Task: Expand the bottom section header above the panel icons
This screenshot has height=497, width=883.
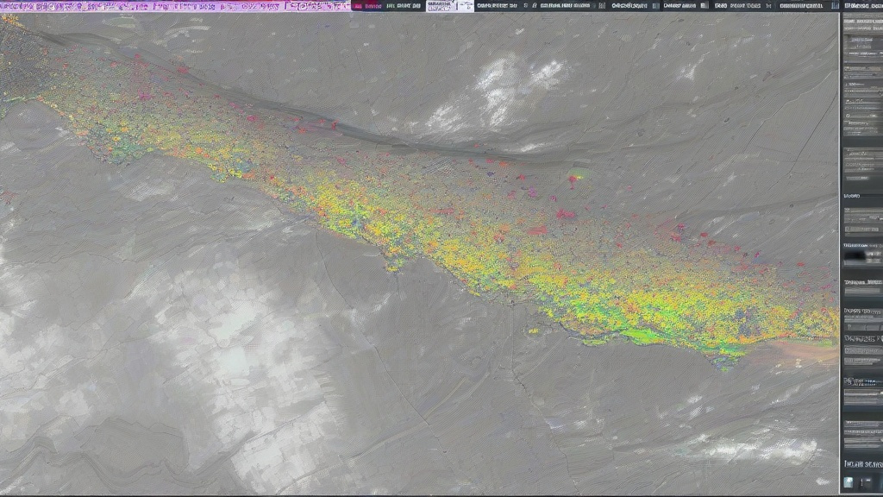Action: click(861, 462)
